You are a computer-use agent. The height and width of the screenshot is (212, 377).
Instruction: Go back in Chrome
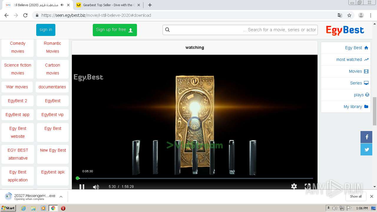[x=6, y=15]
